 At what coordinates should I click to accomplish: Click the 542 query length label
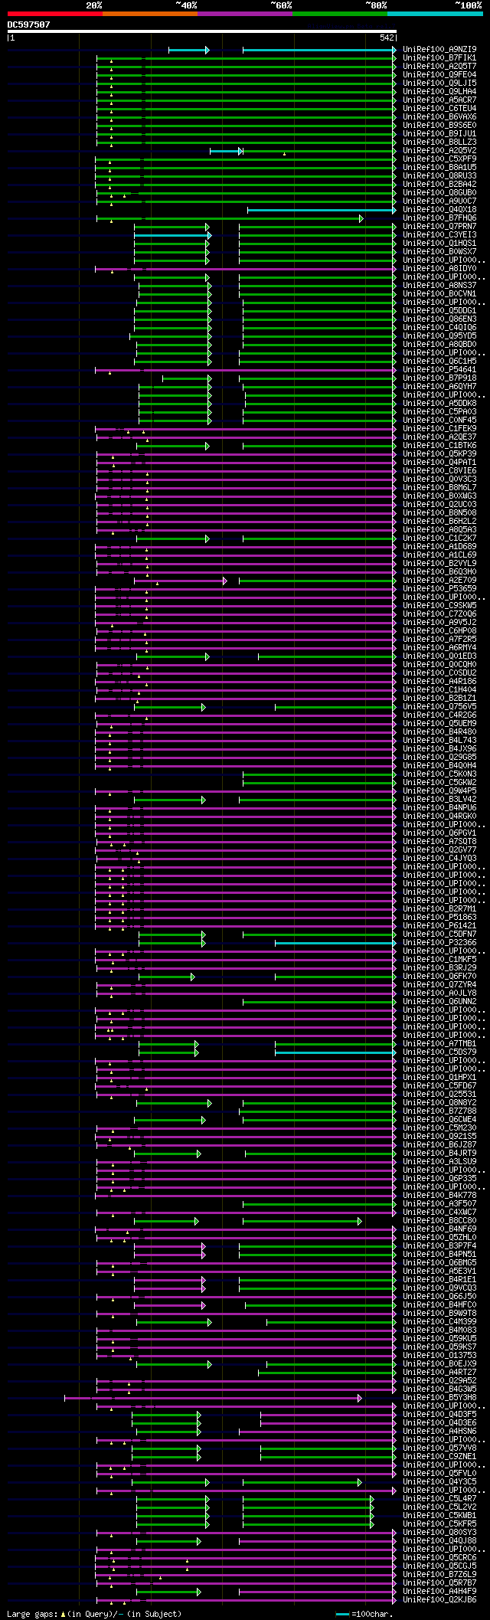pos(387,38)
